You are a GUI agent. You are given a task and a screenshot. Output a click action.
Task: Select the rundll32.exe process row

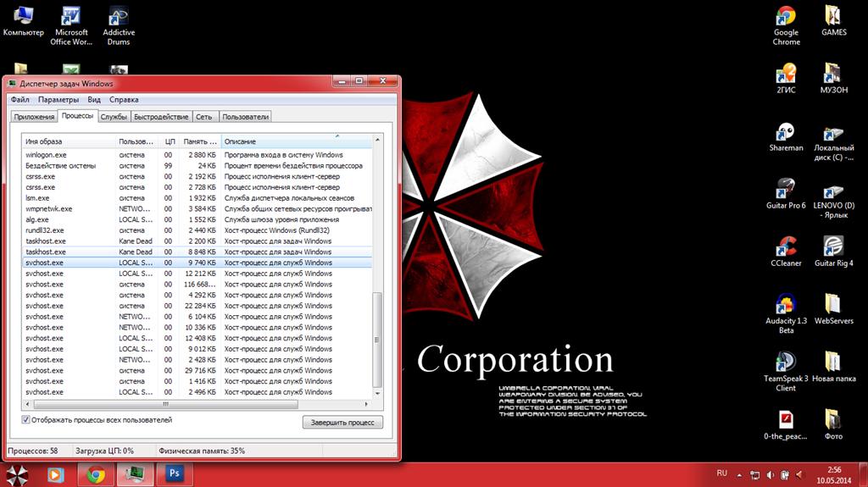pyautogui.click(x=198, y=230)
